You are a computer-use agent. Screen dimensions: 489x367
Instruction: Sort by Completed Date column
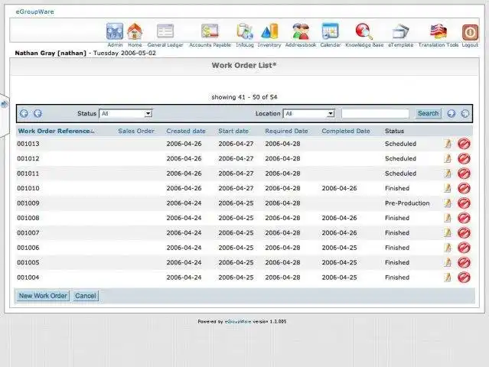pyautogui.click(x=346, y=132)
